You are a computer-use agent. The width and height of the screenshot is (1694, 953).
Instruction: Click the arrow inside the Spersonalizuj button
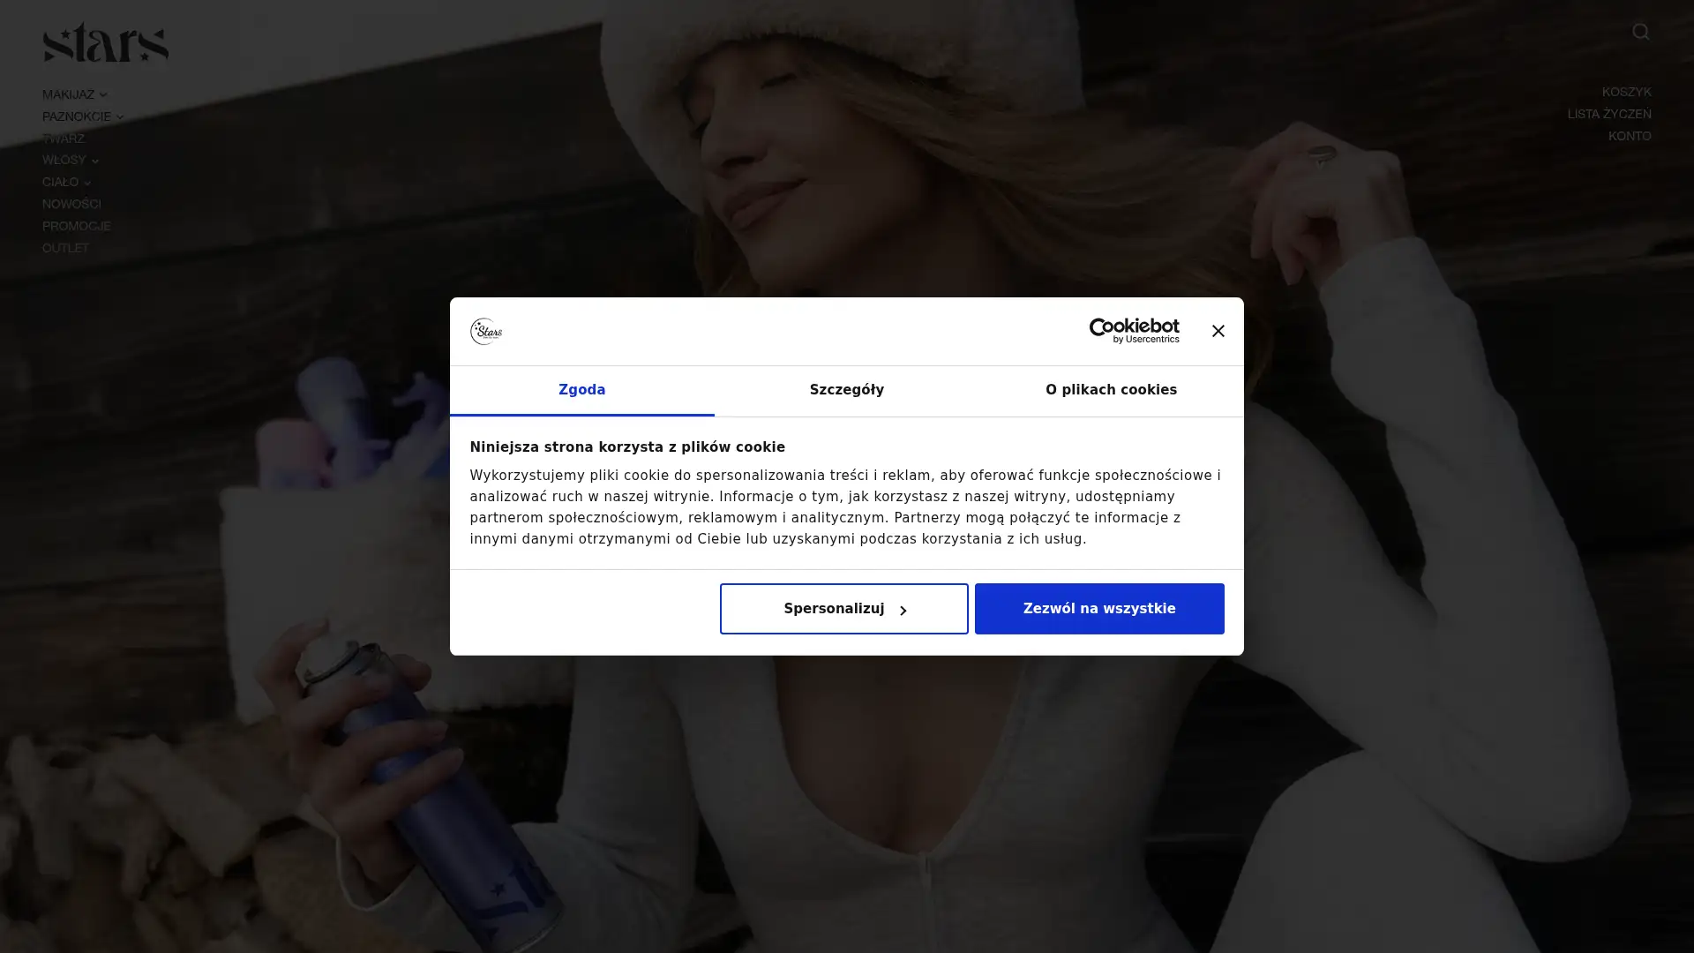coord(903,611)
